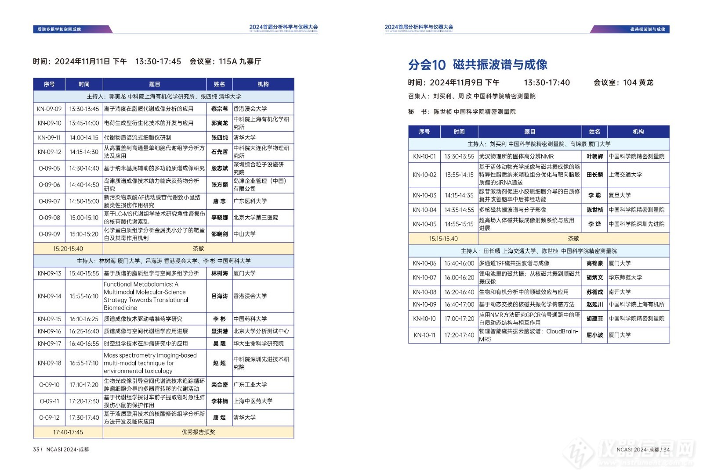This screenshot has height=476, width=703.
Task: Select row number 'KN-10-01'
Action: 424,157
